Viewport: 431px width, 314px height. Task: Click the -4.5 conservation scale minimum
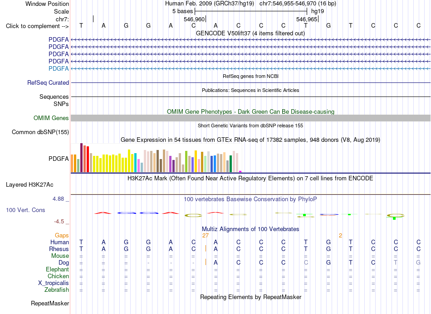59,222
